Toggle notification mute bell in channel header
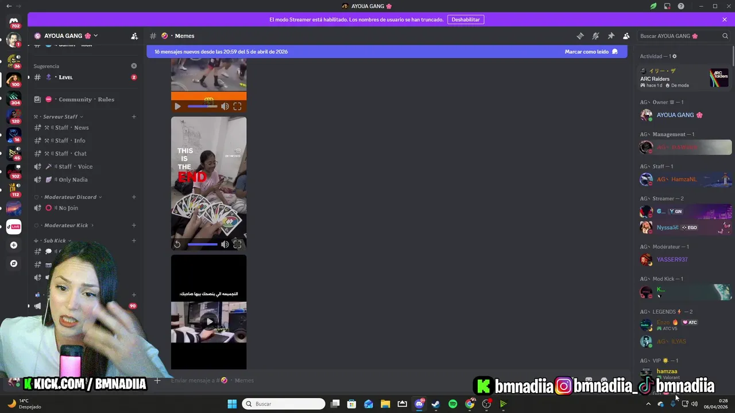The height and width of the screenshot is (413, 735). (595, 36)
